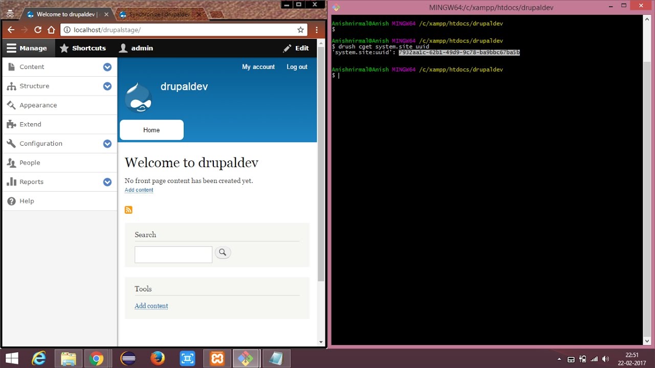Click the highlighted UUID in terminal

point(460,52)
